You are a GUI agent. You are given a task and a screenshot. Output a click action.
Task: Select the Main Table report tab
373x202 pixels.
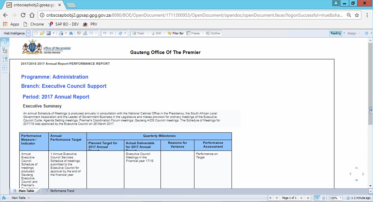[x=26, y=191]
